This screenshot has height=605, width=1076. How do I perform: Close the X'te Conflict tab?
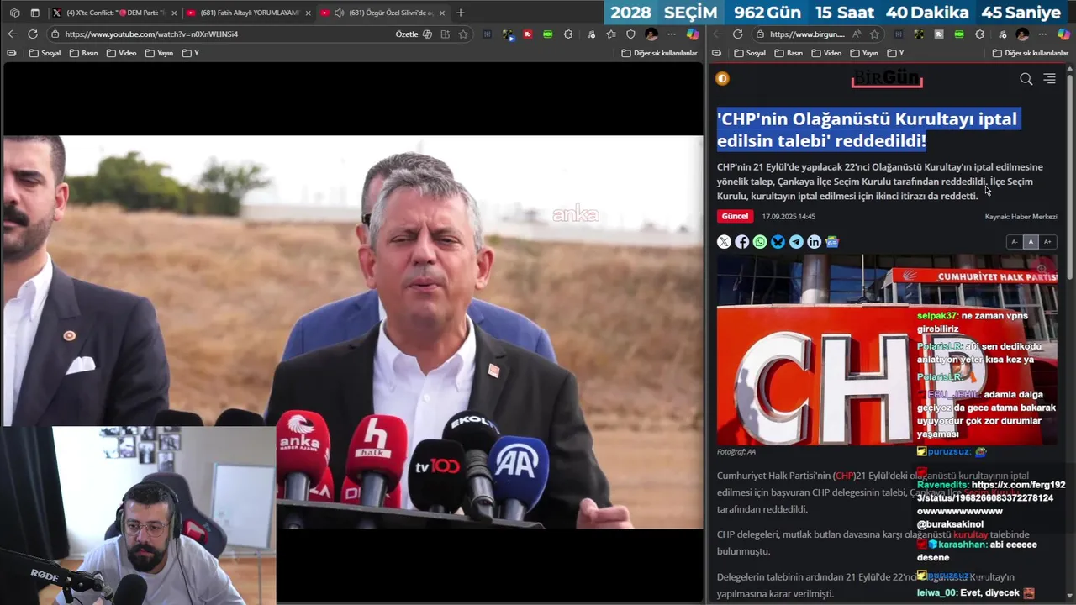pyautogui.click(x=174, y=13)
